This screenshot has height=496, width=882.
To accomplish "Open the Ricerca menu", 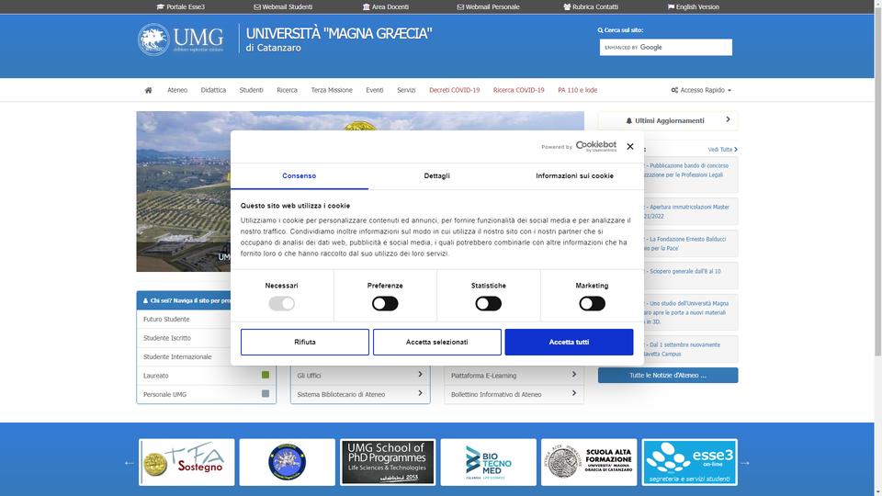I will tap(287, 90).
